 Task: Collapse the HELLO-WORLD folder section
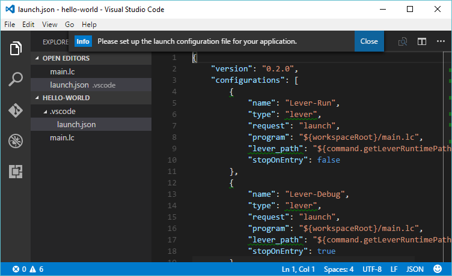coord(66,98)
